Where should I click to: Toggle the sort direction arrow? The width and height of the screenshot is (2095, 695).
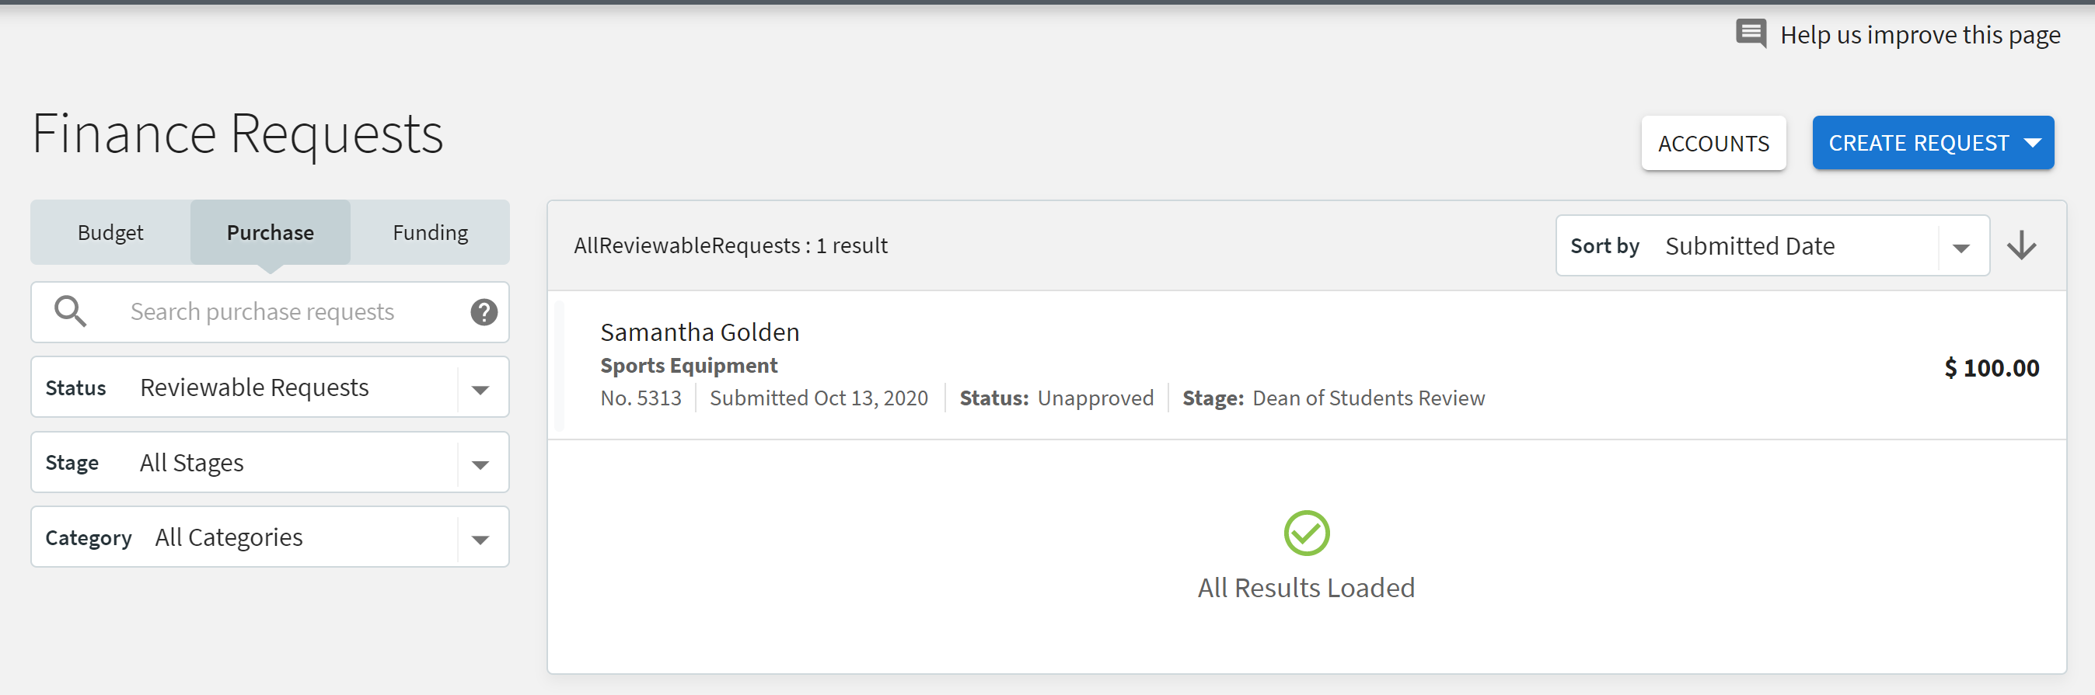click(x=2021, y=245)
